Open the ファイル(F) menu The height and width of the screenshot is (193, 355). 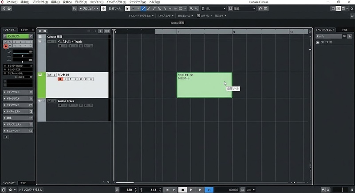coord(12,2)
